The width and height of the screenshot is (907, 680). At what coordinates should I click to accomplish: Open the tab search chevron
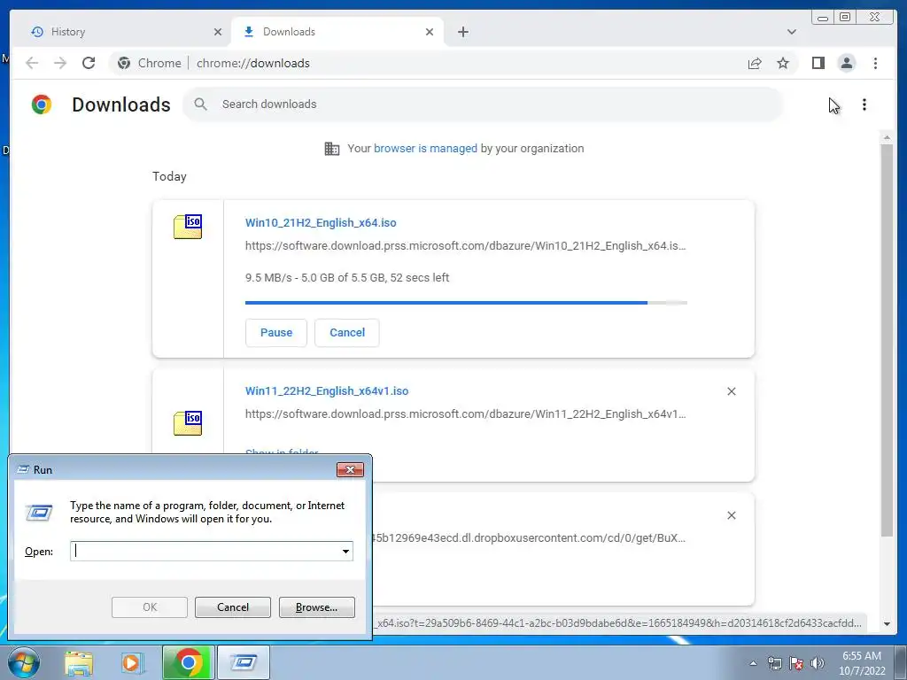click(x=791, y=32)
